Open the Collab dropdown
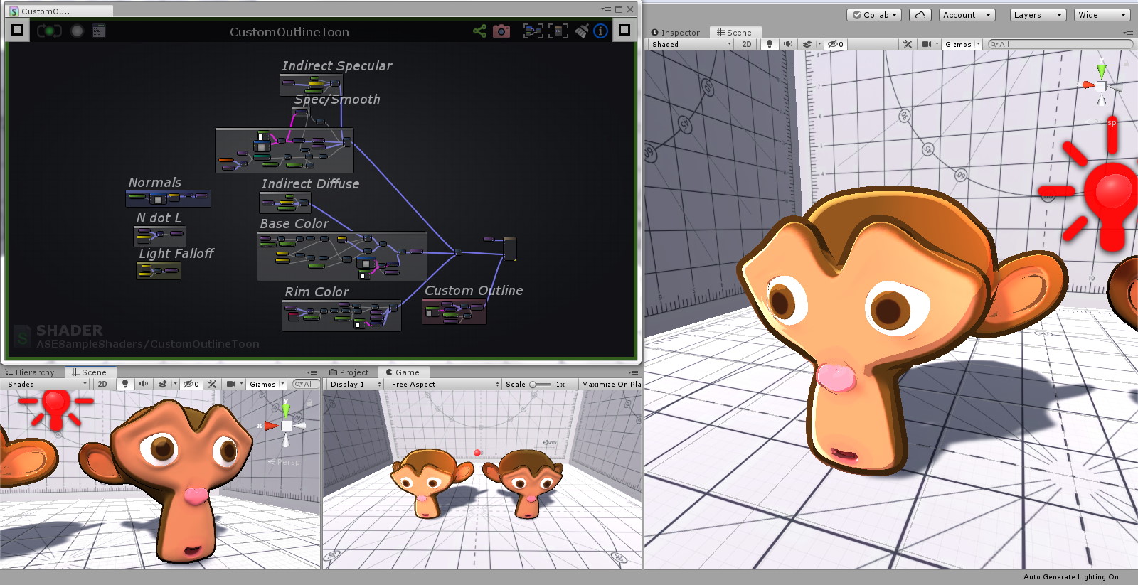 pos(875,15)
